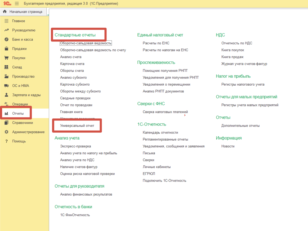Click the Производство factory icon

[6, 76]
